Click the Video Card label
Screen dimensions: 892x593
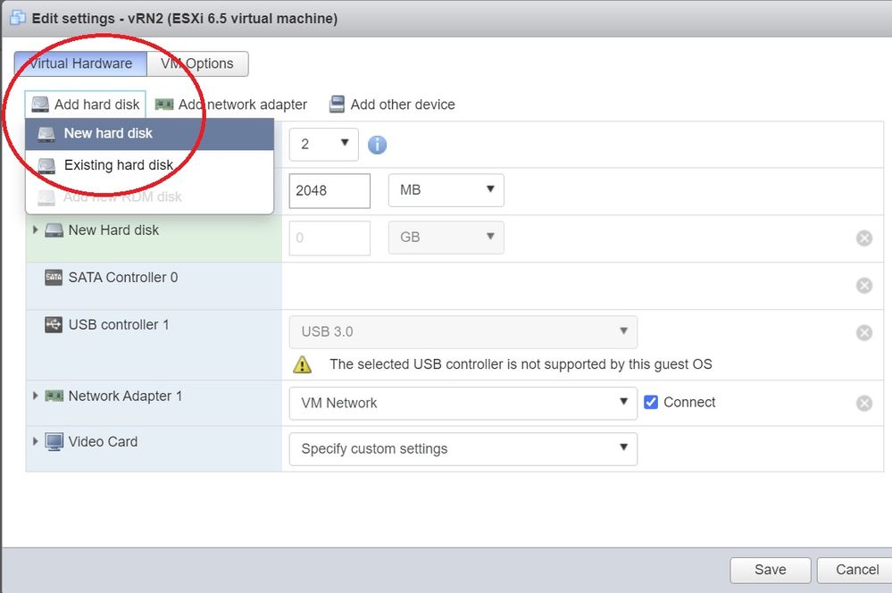[103, 441]
